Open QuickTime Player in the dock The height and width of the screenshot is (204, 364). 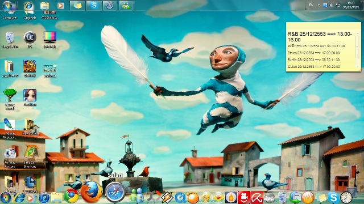click(x=180, y=198)
